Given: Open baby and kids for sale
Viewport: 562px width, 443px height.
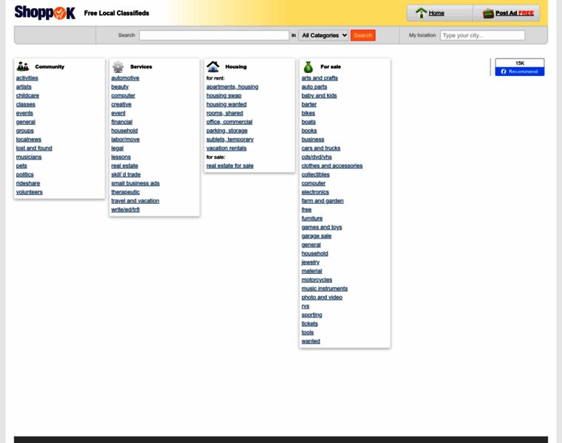Looking at the screenshot, I should coord(319,95).
